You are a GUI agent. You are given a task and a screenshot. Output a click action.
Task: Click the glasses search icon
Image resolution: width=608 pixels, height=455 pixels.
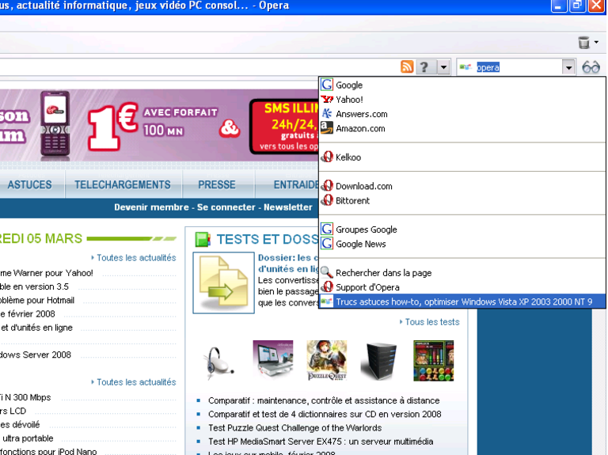pyautogui.click(x=591, y=67)
